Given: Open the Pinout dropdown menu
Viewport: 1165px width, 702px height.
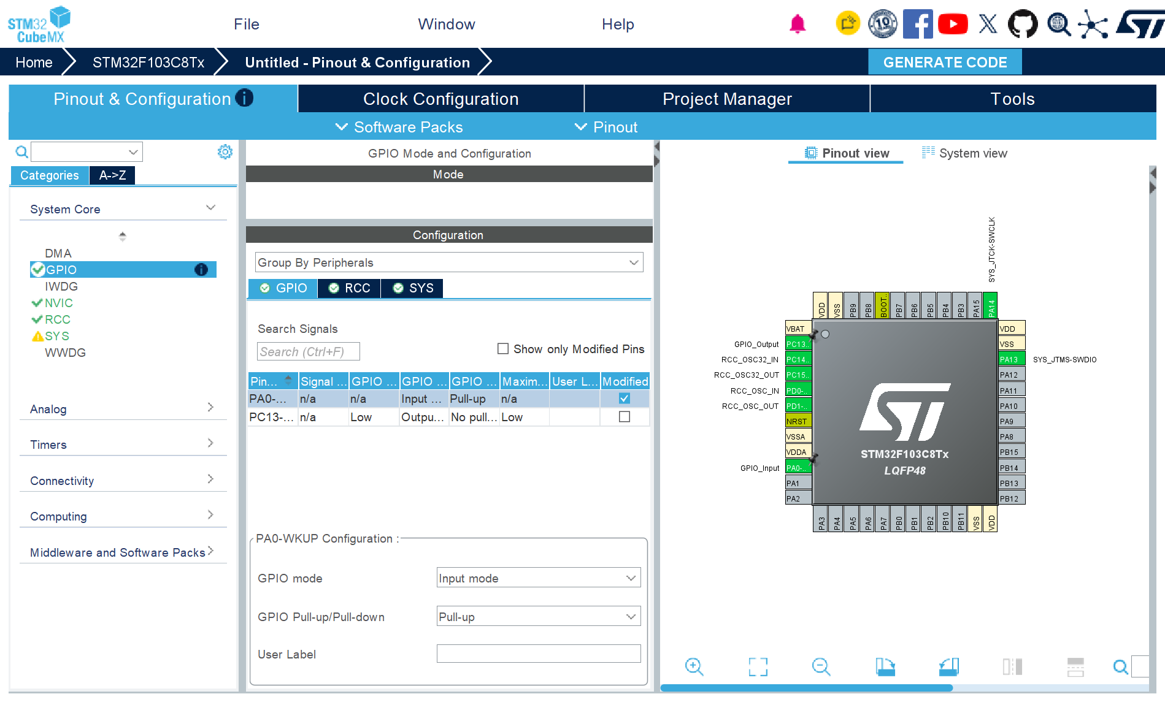Looking at the screenshot, I should pyautogui.click(x=606, y=127).
